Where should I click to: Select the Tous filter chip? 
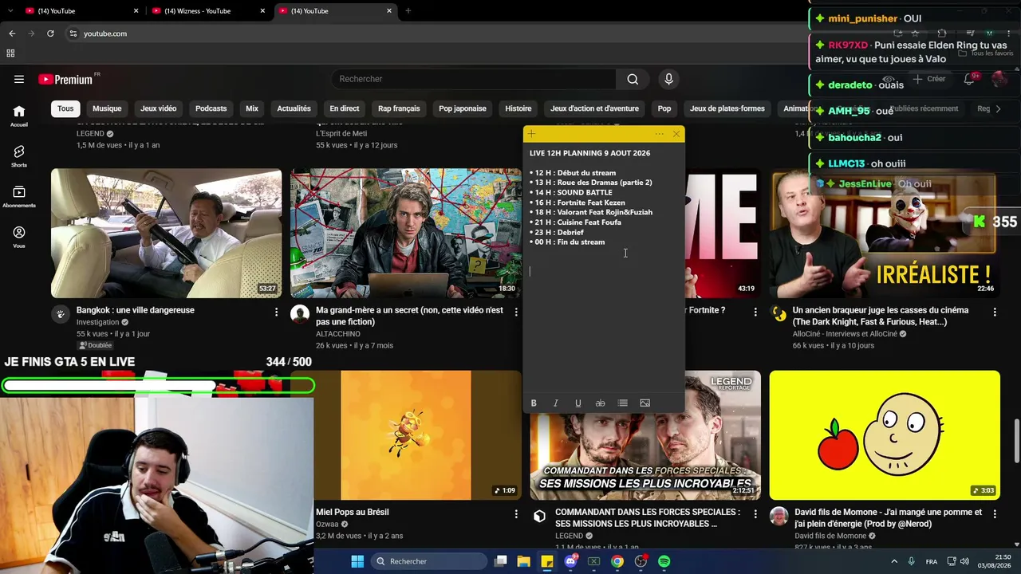65,108
